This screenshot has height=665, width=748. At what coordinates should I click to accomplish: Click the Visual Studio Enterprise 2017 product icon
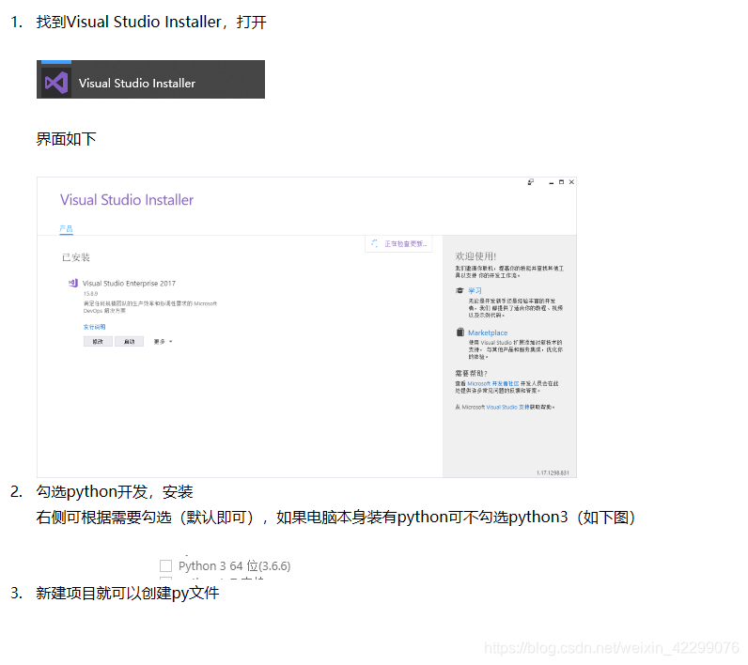pyautogui.click(x=73, y=283)
